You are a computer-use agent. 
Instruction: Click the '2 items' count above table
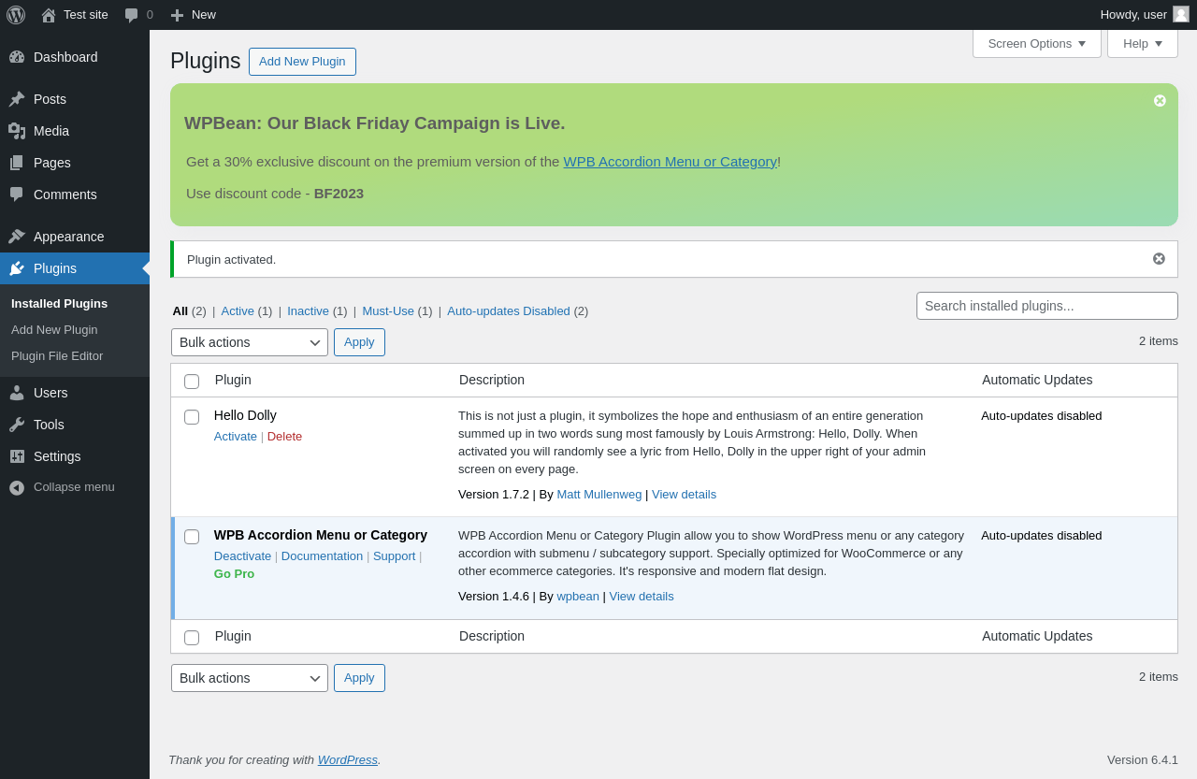tap(1159, 341)
